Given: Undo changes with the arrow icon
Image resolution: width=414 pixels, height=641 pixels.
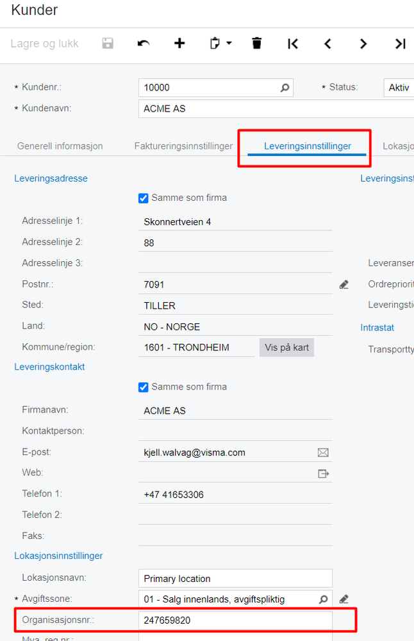Looking at the screenshot, I should coord(144,44).
